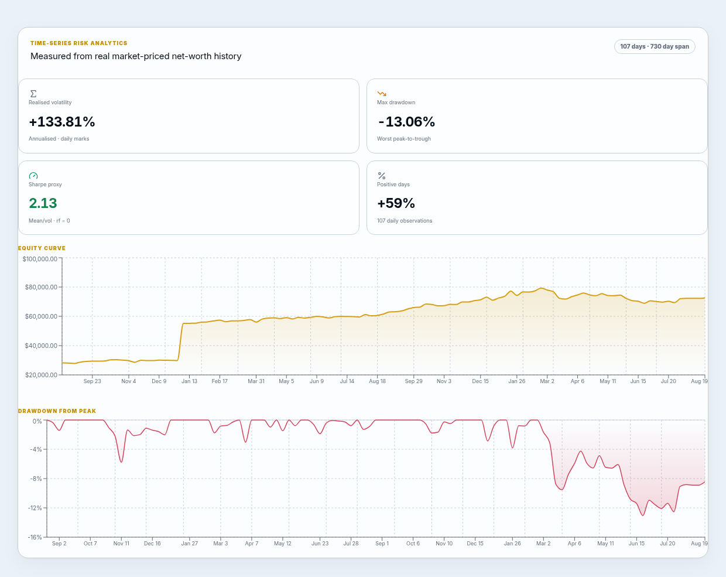Click the Dec 9 tick on equity chart
Image resolution: width=726 pixels, height=577 pixels.
click(159, 381)
